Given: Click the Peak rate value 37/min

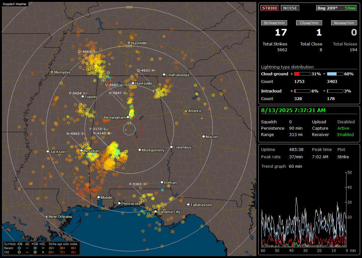Looking at the screenshot, I should (x=296, y=157).
